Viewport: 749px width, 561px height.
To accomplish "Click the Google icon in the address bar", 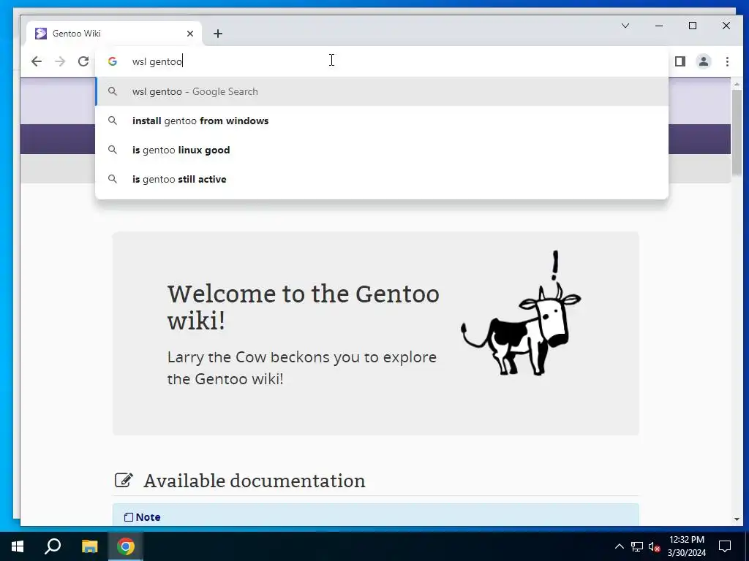I will [112, 61].
